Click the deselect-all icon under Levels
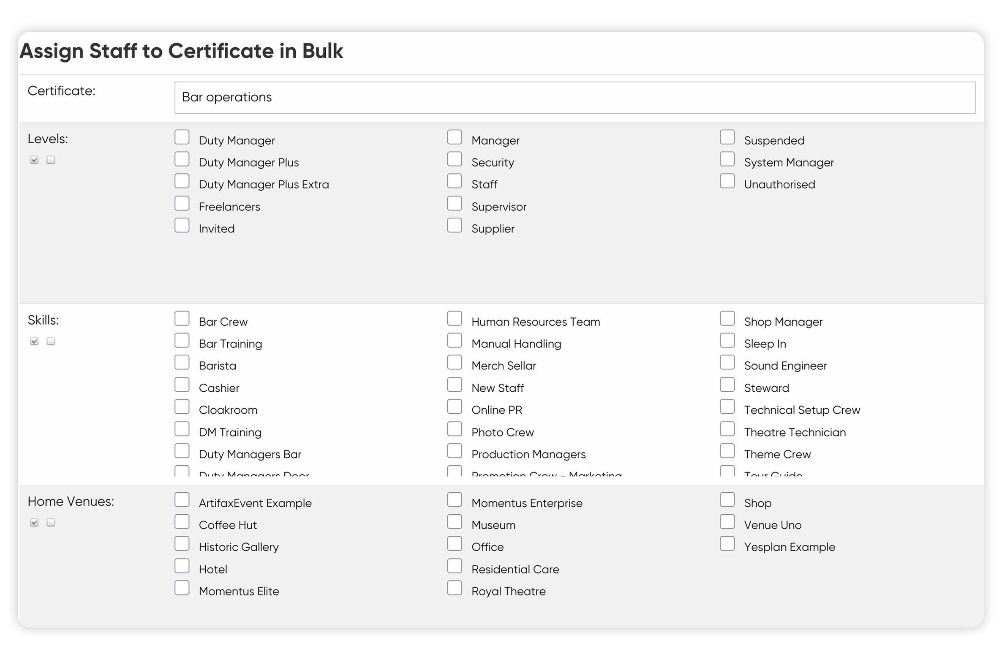 pos(51,160)
